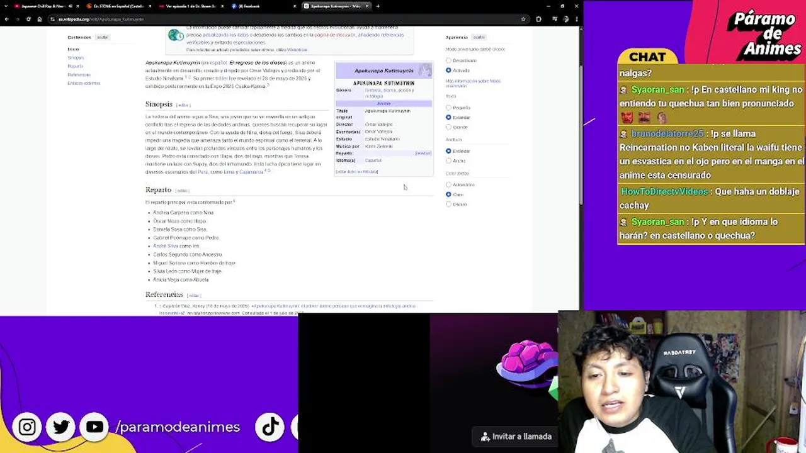
Task: Open the new tab plus button
Action: point(377,6)
